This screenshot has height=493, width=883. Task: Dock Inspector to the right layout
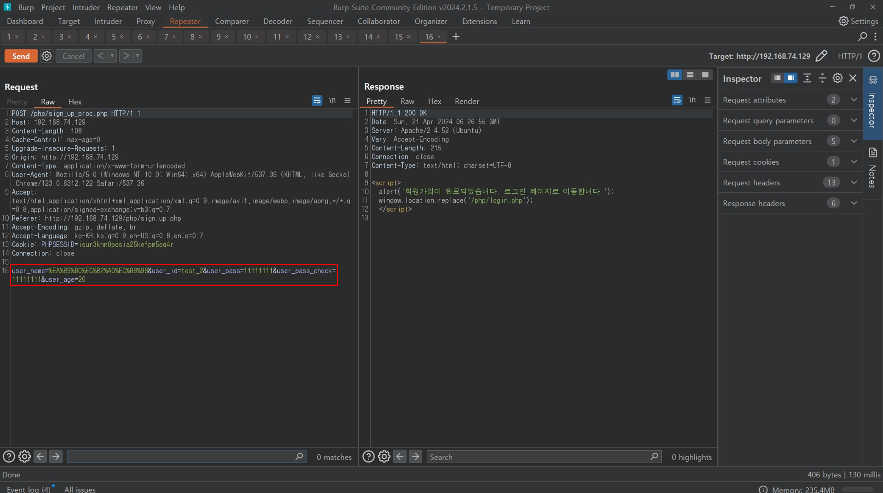click(791, 78)
